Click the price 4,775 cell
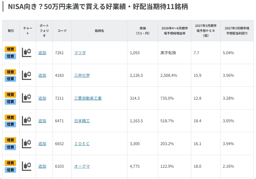256x179 pixels. [x=143, y=166]
